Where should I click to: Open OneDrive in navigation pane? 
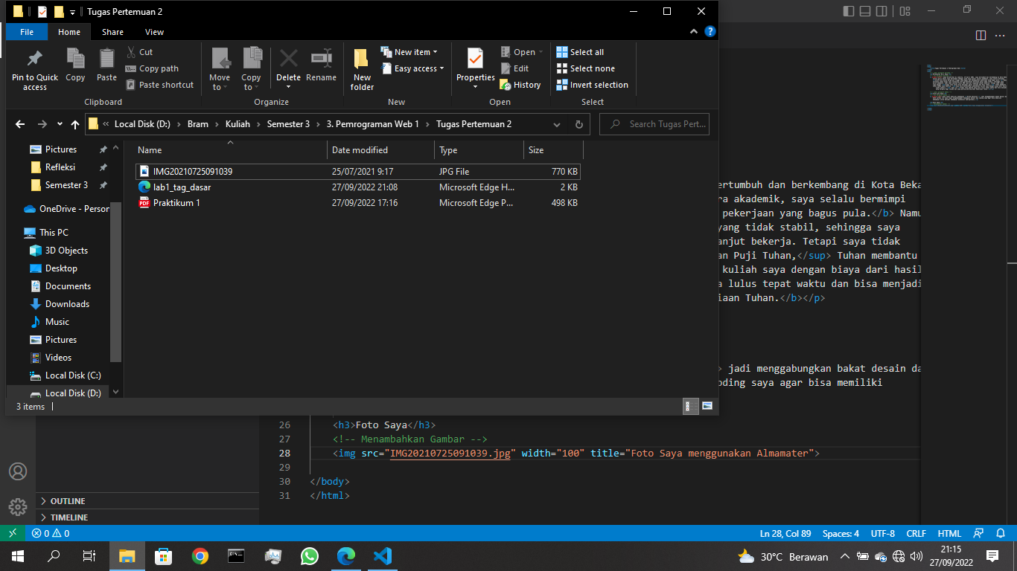point(66,209)
